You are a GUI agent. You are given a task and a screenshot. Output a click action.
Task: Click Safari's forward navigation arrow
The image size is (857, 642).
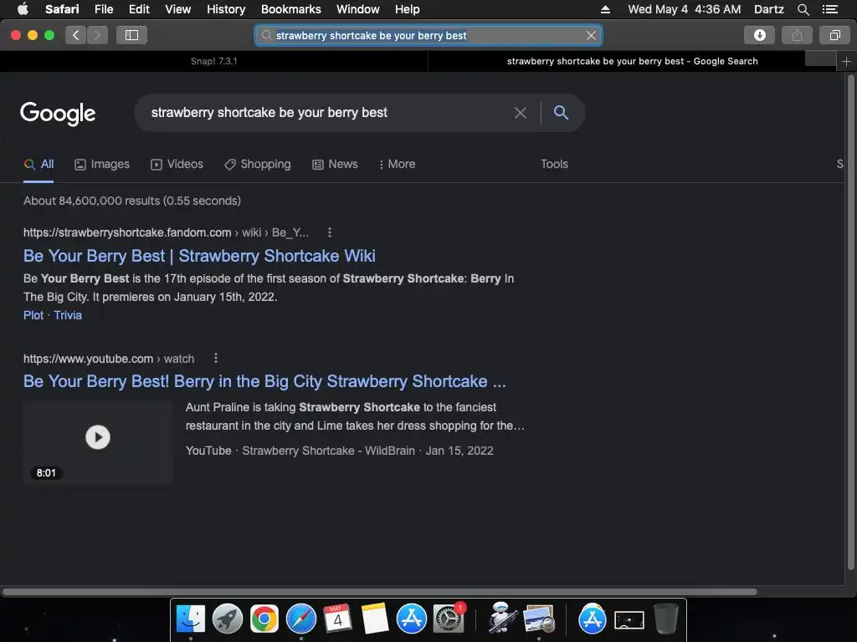[x=97, y=35]
